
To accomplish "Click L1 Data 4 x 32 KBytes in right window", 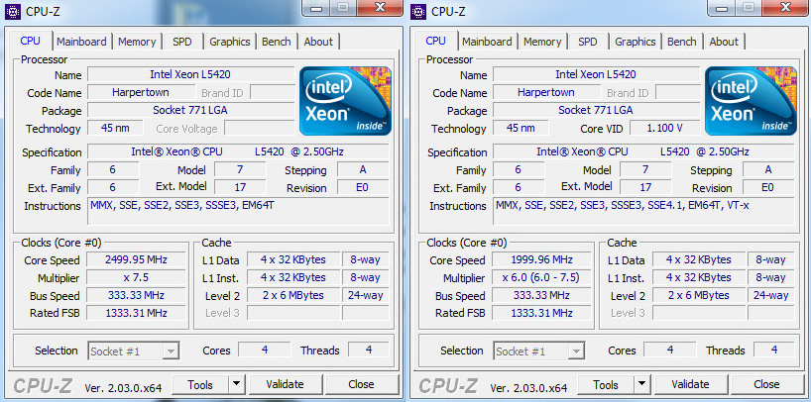I will coord(698,259).
